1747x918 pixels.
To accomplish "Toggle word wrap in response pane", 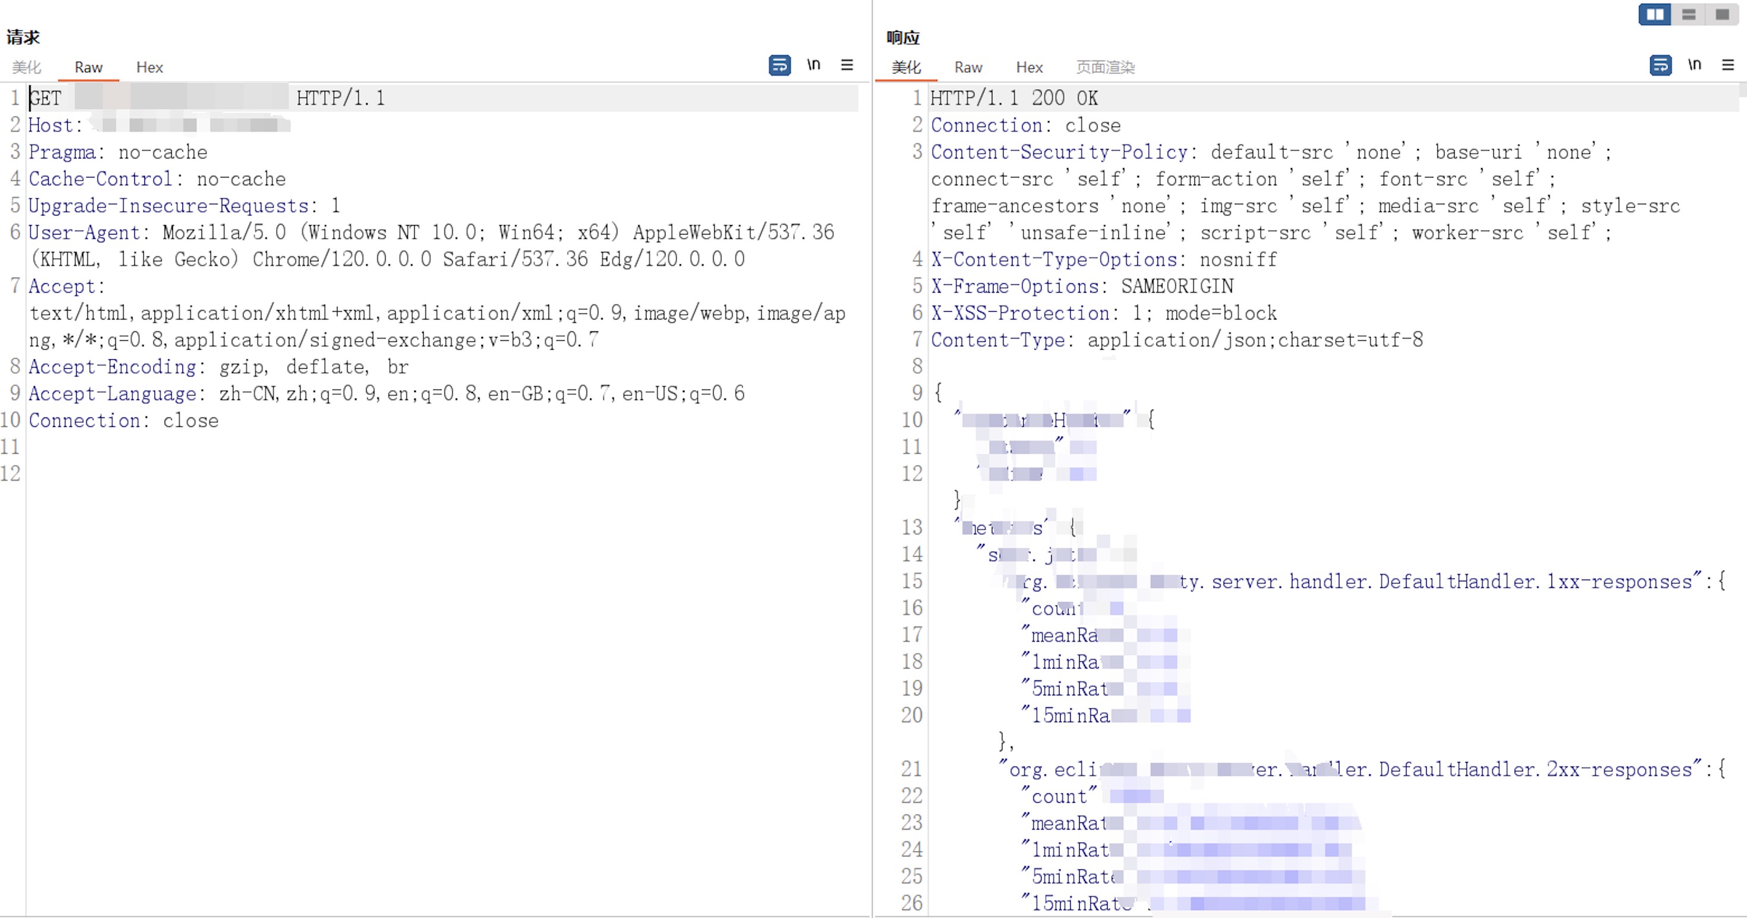I will (x=1661, y=65).
